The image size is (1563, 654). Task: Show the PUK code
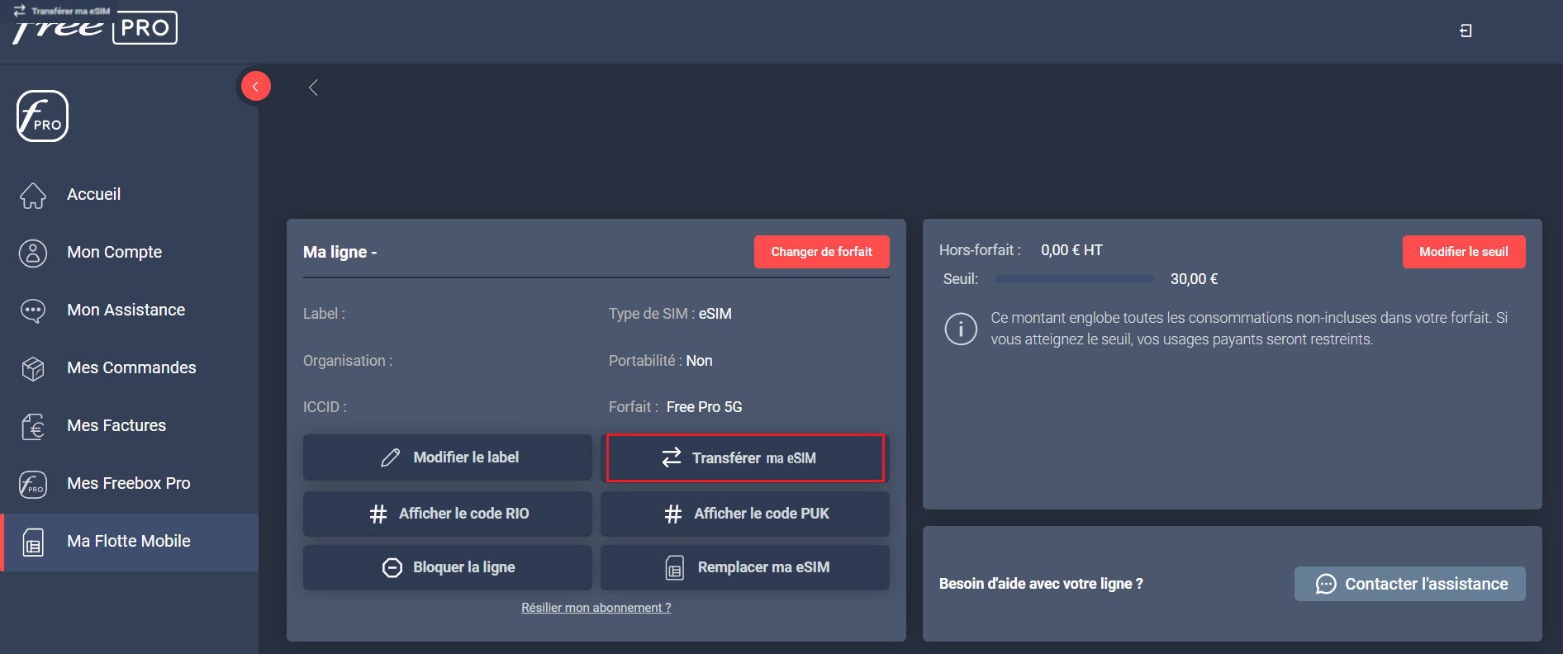pos(745,514)
